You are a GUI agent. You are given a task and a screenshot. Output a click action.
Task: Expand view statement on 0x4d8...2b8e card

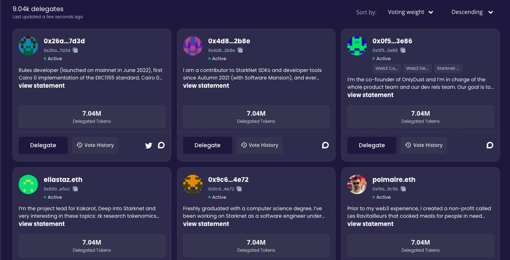(206, 86)
